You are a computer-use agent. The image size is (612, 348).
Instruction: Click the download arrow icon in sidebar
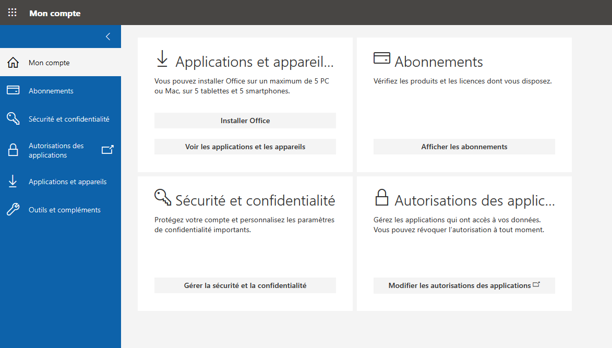coord(13,182)
